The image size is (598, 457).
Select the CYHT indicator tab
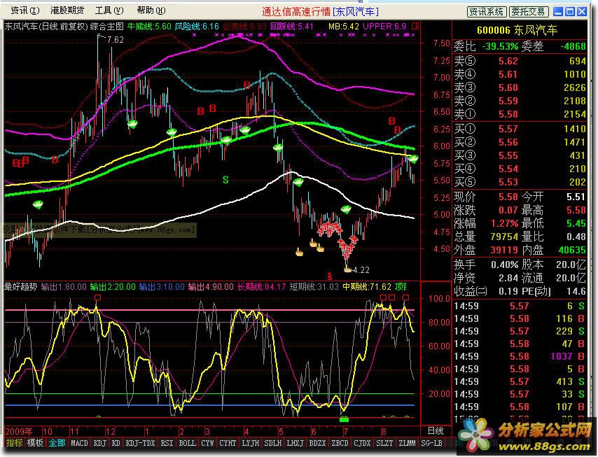[228, 443]
